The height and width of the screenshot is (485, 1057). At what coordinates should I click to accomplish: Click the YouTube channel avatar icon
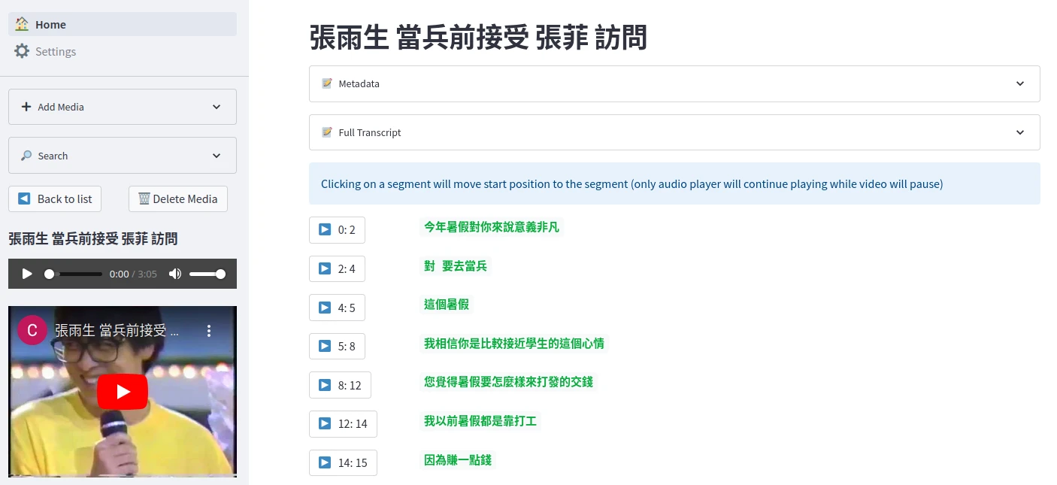[x=32, y=330]
